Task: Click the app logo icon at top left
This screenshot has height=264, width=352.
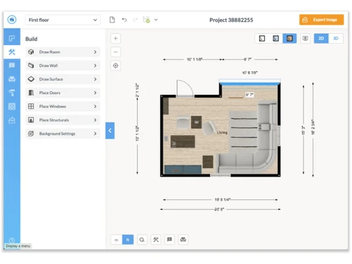Action: (x=12, y=20)
